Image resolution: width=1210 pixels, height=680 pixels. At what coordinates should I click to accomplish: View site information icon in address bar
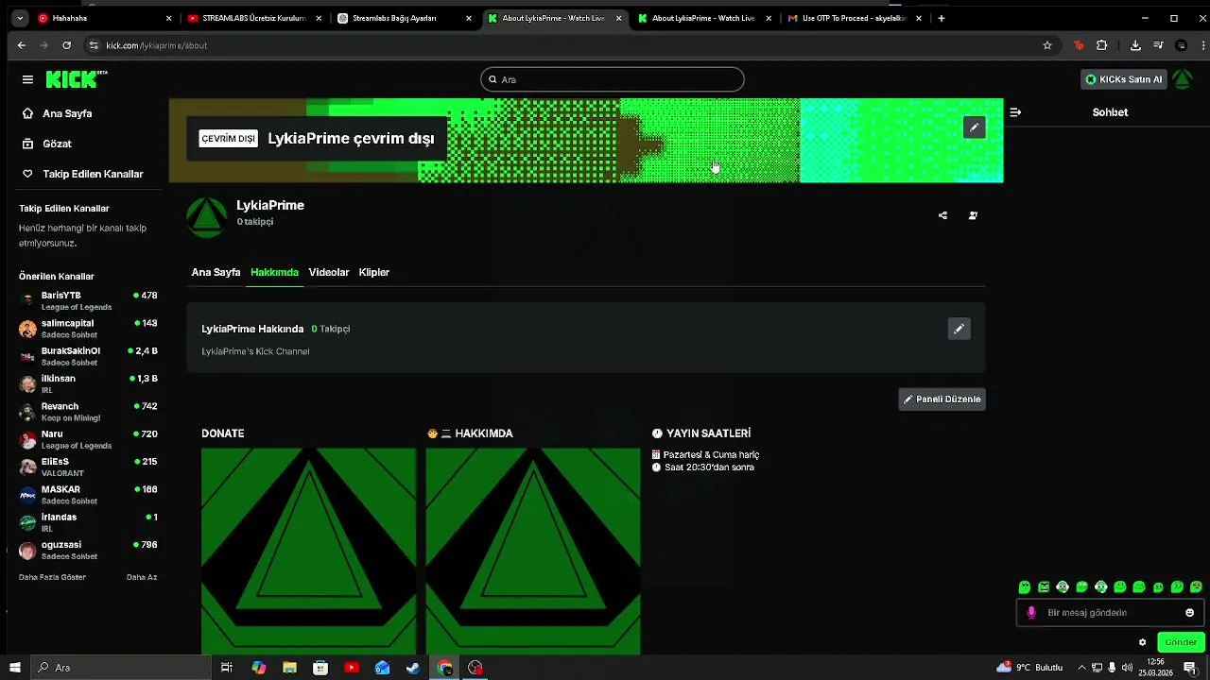pos(93,45)
